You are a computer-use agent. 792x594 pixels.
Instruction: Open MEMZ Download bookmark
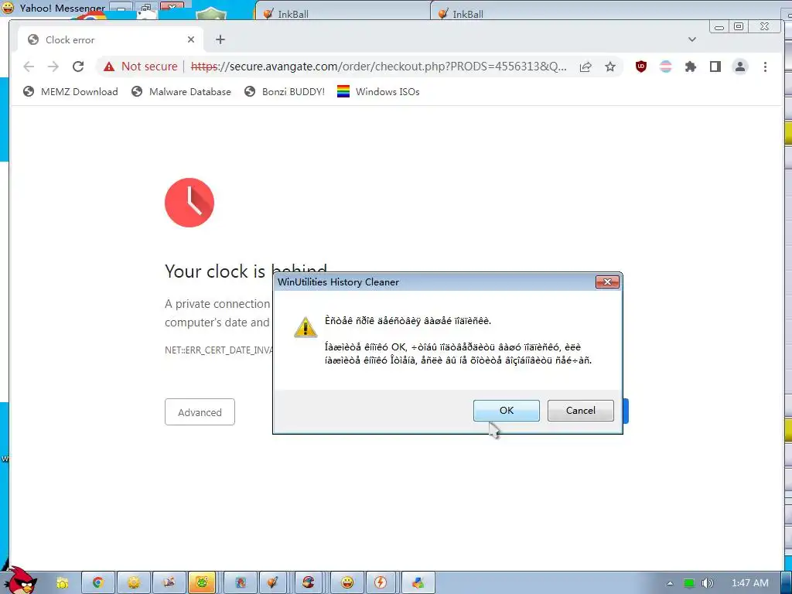[70, 91]
